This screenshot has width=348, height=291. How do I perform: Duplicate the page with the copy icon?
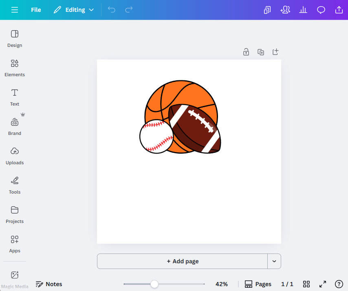point(260,52)
